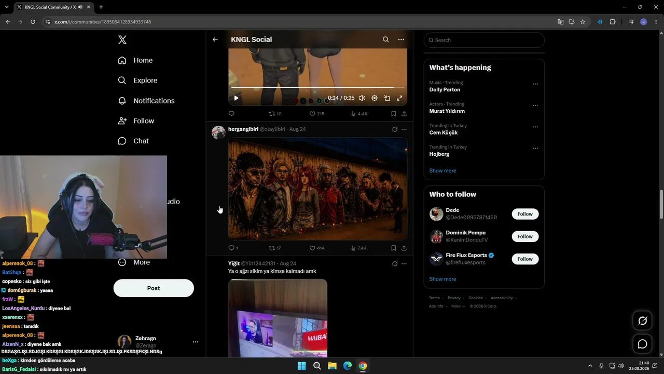Like the video post with 215 likes
Image resolution: width=664 pixels, height=374 pixels.
[316, 114]
